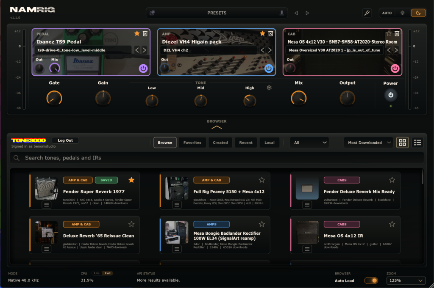Open the Local tab
434x288 pixels.
(x=269, y=143)
